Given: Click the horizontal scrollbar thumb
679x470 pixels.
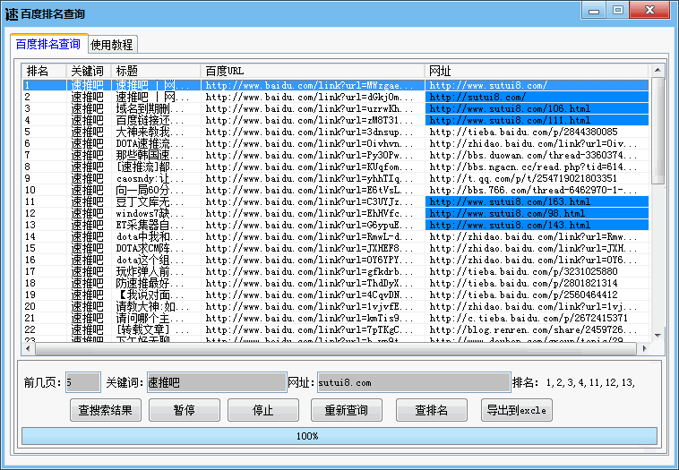Looking at the screenshot, I should [x=336, y=348].
